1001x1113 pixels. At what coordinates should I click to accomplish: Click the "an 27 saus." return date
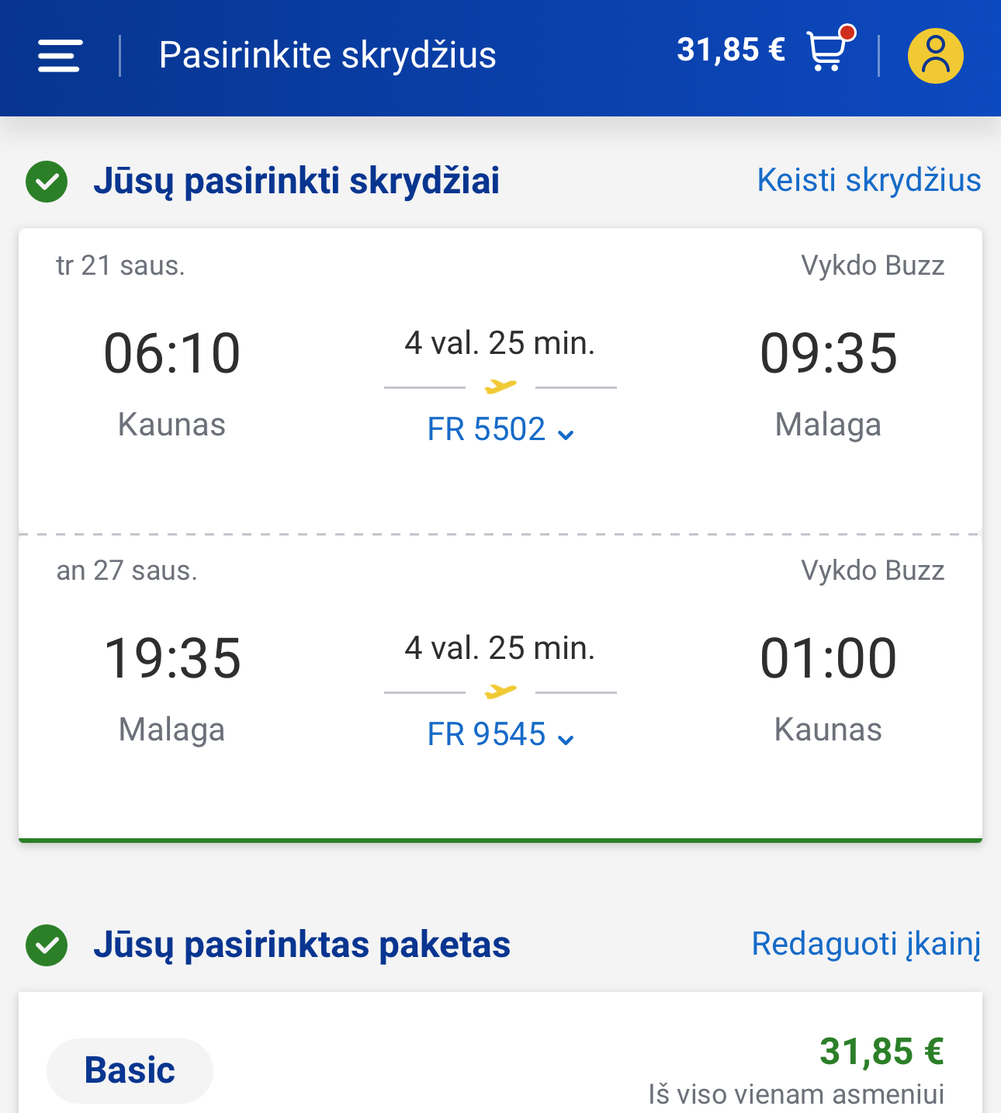click(126, 571)
